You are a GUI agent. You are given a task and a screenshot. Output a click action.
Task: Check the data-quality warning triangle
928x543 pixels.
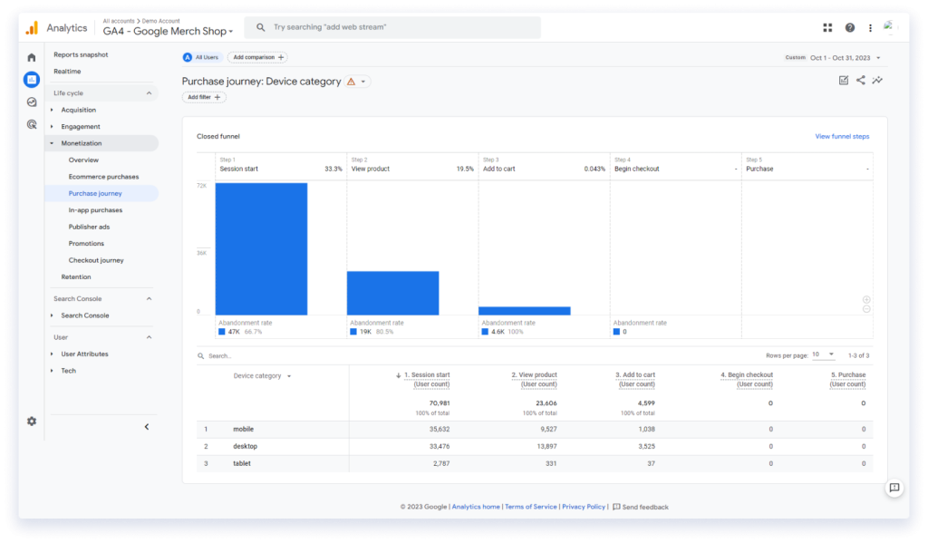coord(351,81)
